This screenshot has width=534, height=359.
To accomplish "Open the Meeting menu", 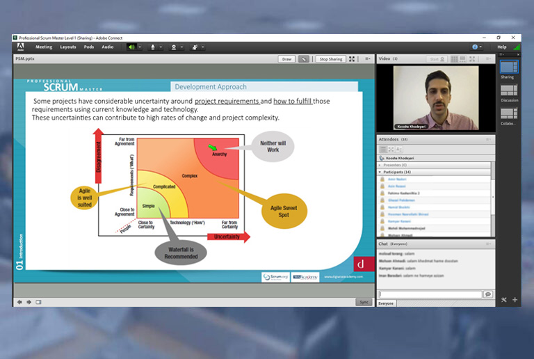I will (44, 47).
